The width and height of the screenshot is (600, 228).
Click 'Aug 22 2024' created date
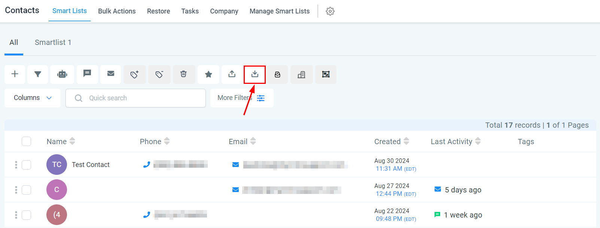point(392,211)
